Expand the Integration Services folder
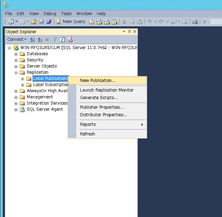Screen dimensions: 222x217 click(x=16, y=104)
